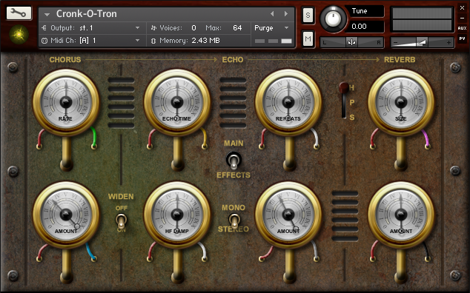The image size is (470, 293).
Task: Click the AUX sends button
Action: (462, 28)
